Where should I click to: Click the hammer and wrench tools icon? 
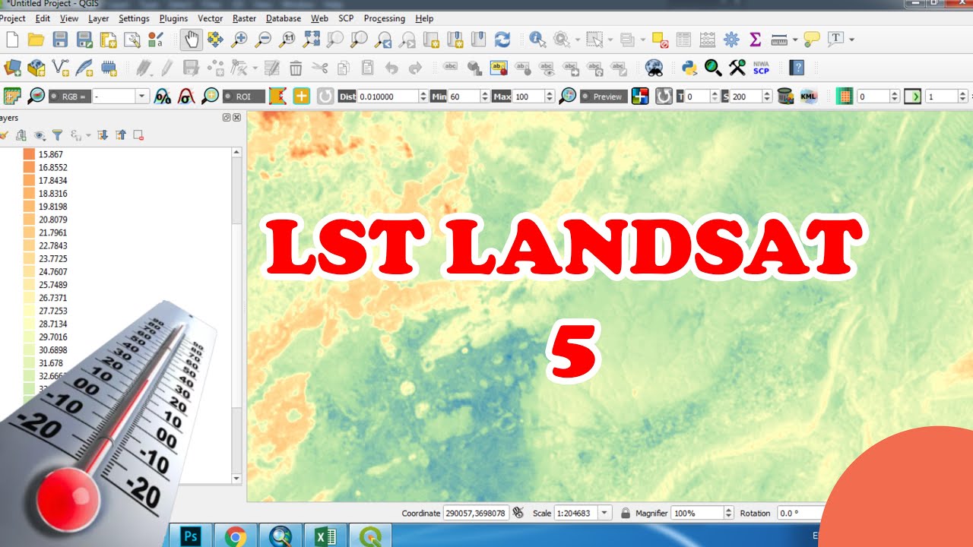pos(737,68)
